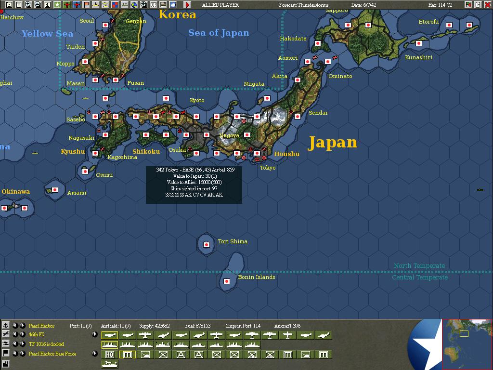Screen dimensions: 493x370
Task: Toggle the red and blue checkered icon
Action: 115,5
